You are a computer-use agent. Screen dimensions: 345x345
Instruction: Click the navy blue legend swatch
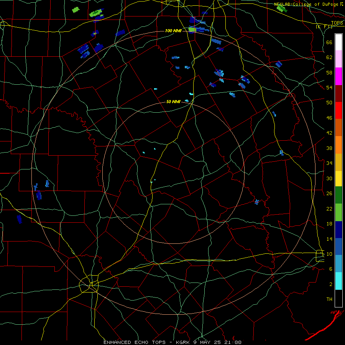tap(338, 230)
